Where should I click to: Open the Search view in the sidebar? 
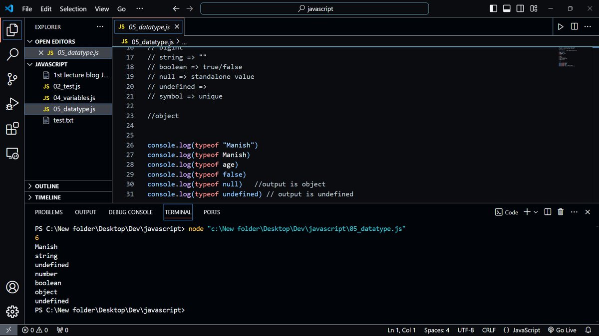click(x=12, y=54)
